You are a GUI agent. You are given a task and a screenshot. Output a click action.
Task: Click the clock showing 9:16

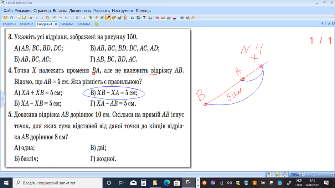(x=312, y=181)
